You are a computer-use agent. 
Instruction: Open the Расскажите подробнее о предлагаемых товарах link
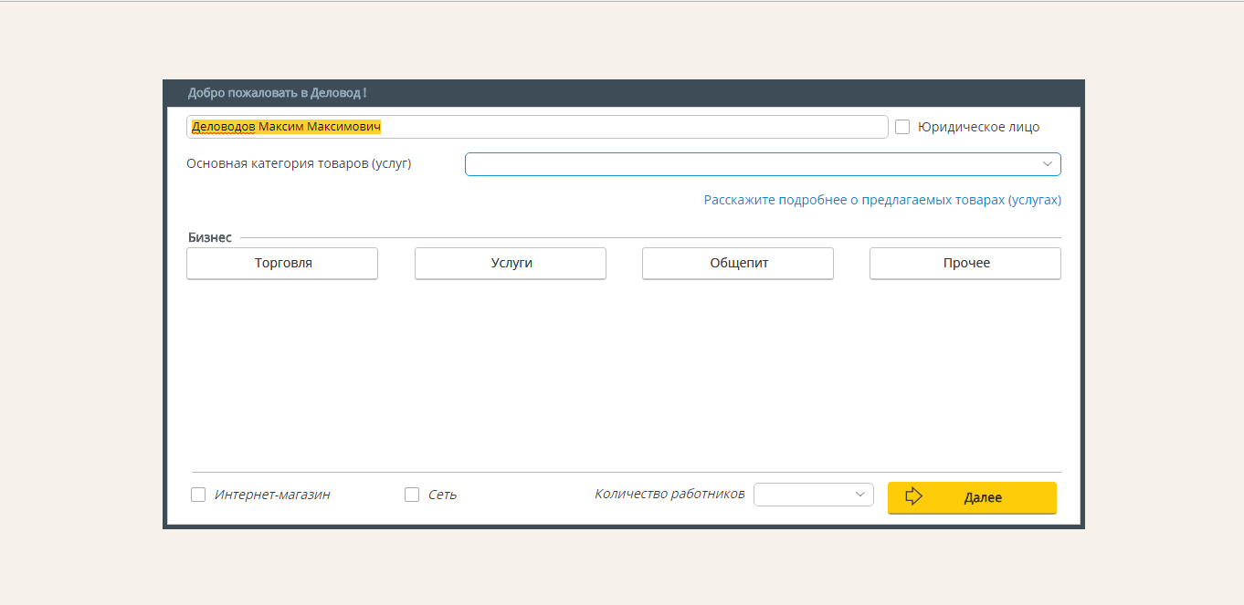click(881, 200)
